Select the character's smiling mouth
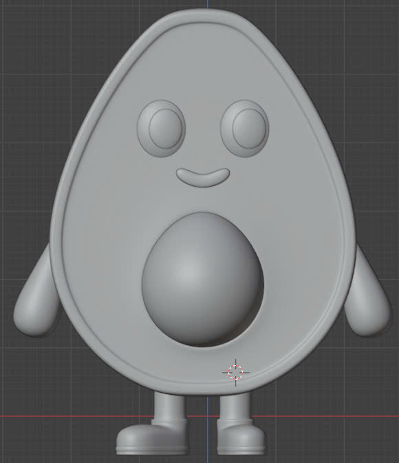Image resolution: width=399 pixels, height=463 pixels. pos(203,178)
